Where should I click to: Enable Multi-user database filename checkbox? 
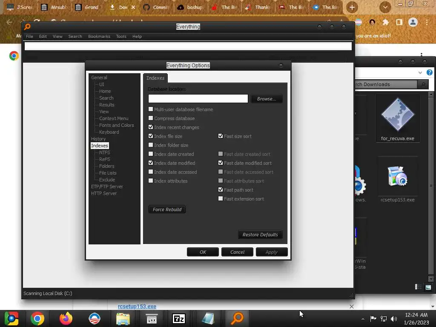[151, 109]
